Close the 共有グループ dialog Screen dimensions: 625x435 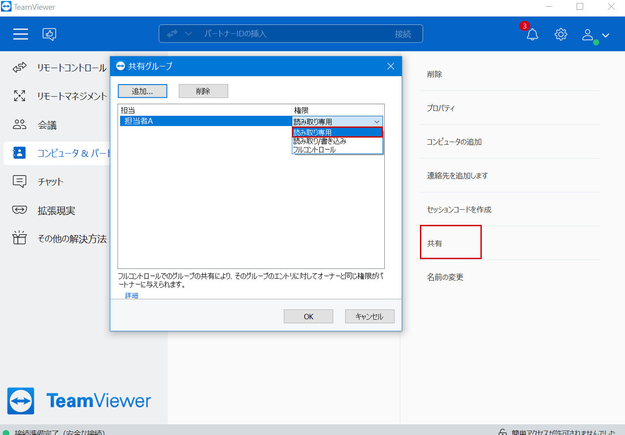point(391,66)
